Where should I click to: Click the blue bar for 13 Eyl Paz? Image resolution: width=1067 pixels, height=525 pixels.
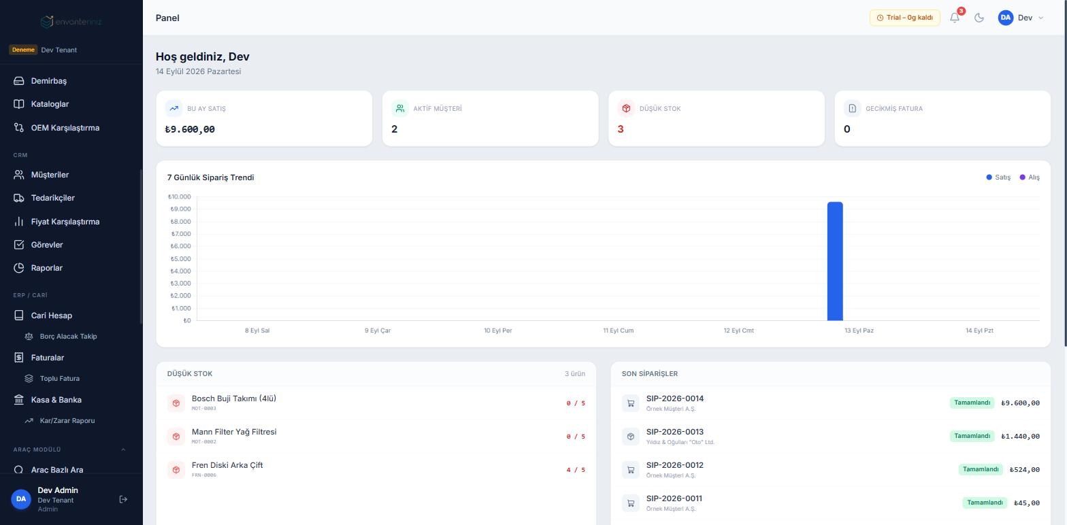coord(835,261)
